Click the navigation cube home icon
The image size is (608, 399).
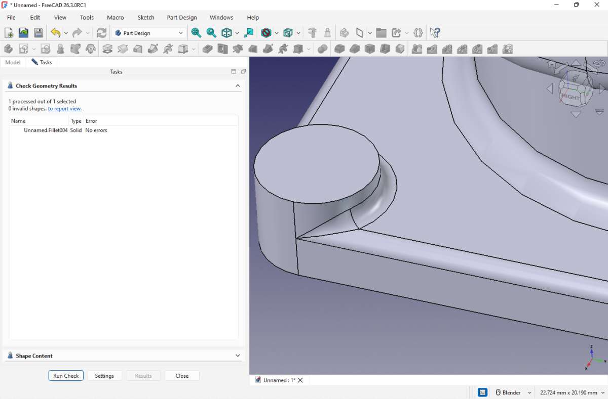551,65
